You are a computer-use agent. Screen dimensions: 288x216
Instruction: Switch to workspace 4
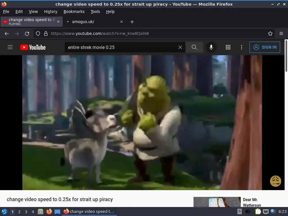(x=33, y=212)
